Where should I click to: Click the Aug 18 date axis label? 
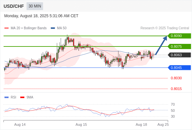coord(141,124)
